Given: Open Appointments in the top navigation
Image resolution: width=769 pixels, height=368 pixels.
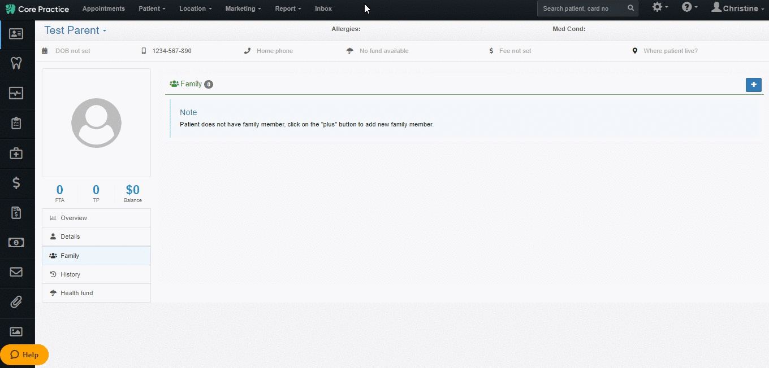Looking at the screenshot, I should pyautogui.click(x=103, y=8).
